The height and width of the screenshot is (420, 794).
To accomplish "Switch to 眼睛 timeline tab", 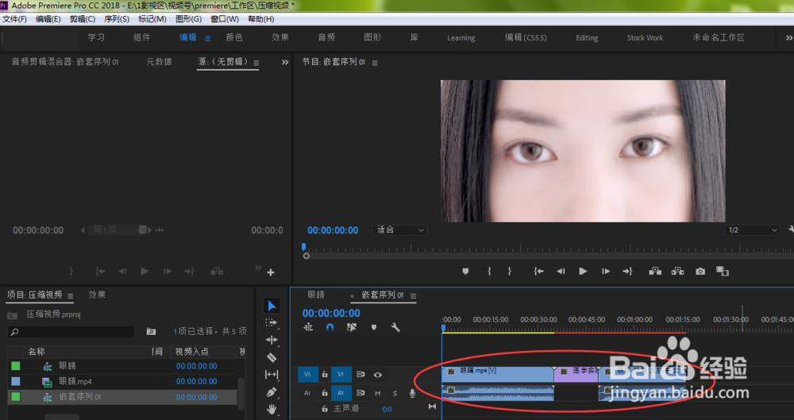I will (316, 295).
